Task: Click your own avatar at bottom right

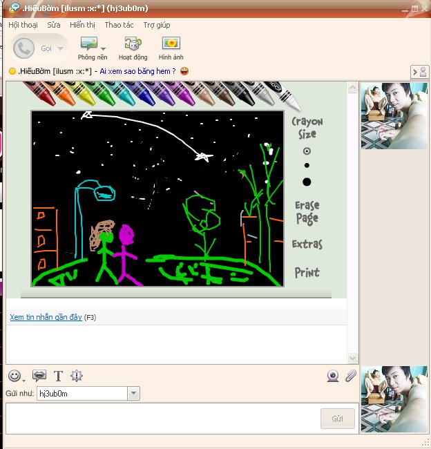Action: 394,399
